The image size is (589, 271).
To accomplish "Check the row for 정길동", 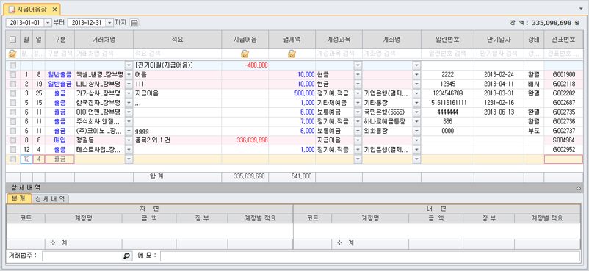I will 12,140.
